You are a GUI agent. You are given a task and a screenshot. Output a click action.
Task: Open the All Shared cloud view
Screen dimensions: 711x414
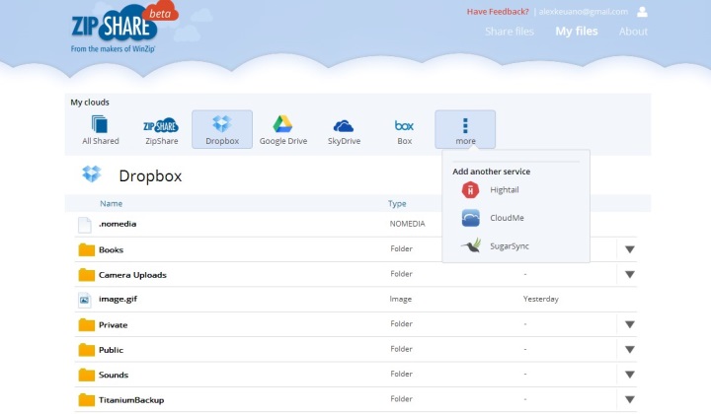coord(100,130)
